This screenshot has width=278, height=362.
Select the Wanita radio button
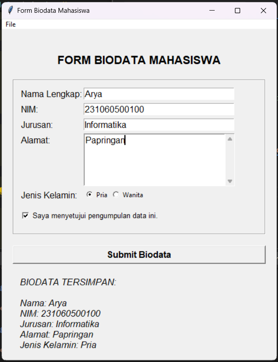(116, 194)
